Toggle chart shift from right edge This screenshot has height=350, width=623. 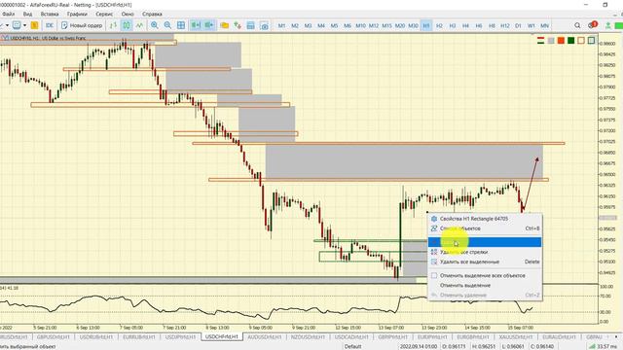209,25
